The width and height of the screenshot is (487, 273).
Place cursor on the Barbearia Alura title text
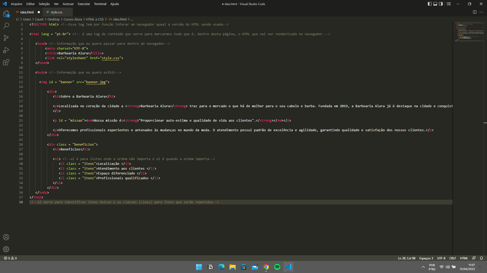pos(73,53)
